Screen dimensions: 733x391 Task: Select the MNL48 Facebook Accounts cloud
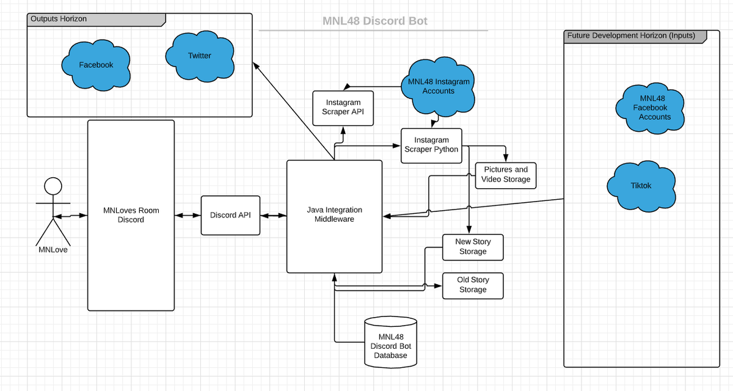click(x=651, y=108)
